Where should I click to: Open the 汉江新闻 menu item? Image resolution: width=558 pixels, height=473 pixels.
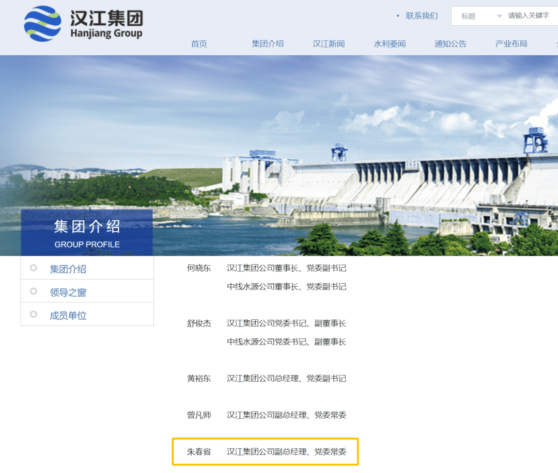[x=329, y=44]
